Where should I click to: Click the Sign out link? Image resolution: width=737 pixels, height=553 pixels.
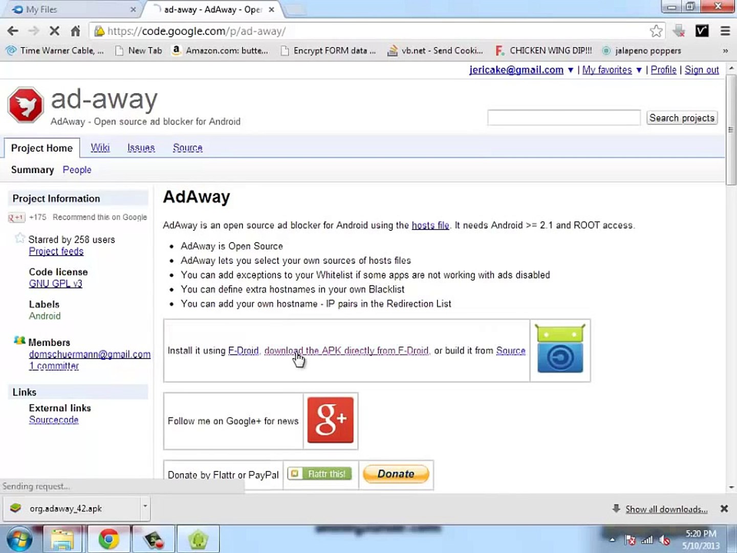coord(702,70)
